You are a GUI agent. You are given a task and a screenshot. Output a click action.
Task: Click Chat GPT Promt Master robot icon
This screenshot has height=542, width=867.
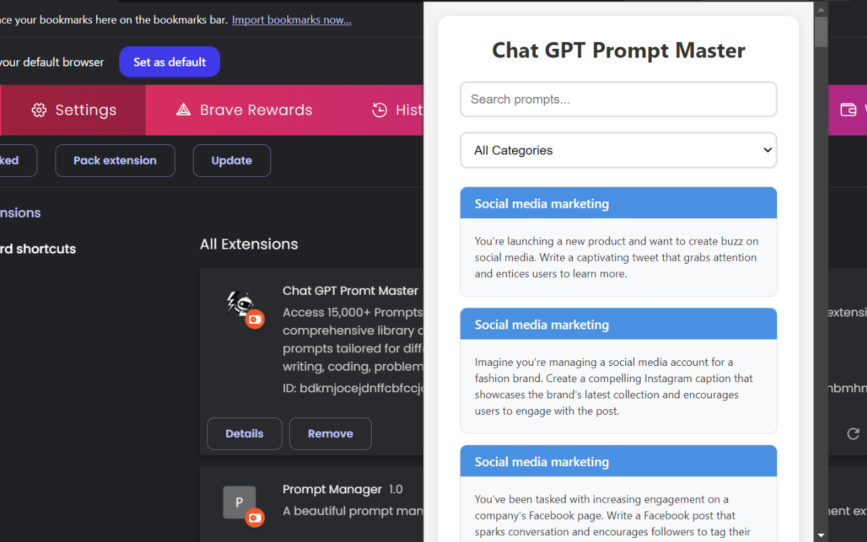[239, 304]
